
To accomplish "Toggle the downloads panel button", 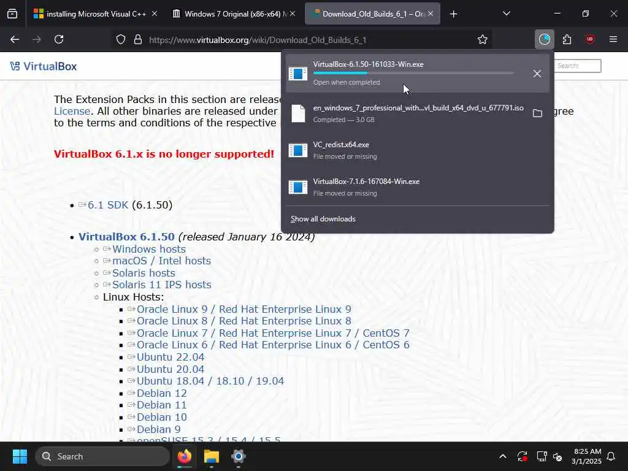I will tap(545, 39).
